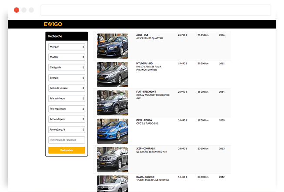Viewport: 284px width, 192px height.
Task: Click the 1.5 DCI 110 FAP 4x2 PRESTIGE text
Action: coord(153,180)
